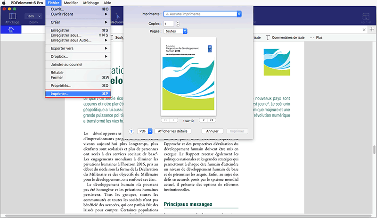The image size is (377, 218).
Task: Open Propriétés... from the menu
Action: pyautogui.click(x=78, y=86)
